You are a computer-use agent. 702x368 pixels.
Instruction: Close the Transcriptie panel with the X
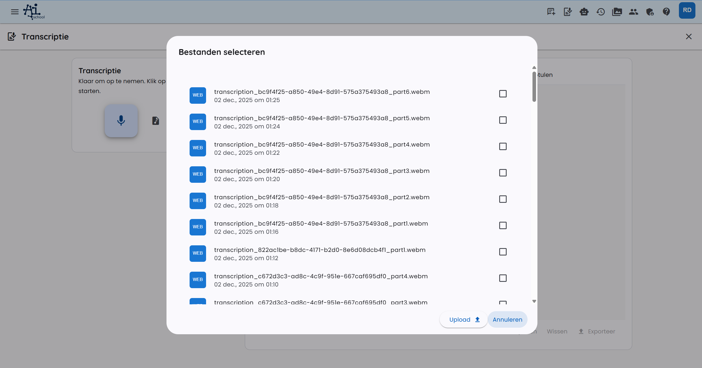[x=689, y=36]
